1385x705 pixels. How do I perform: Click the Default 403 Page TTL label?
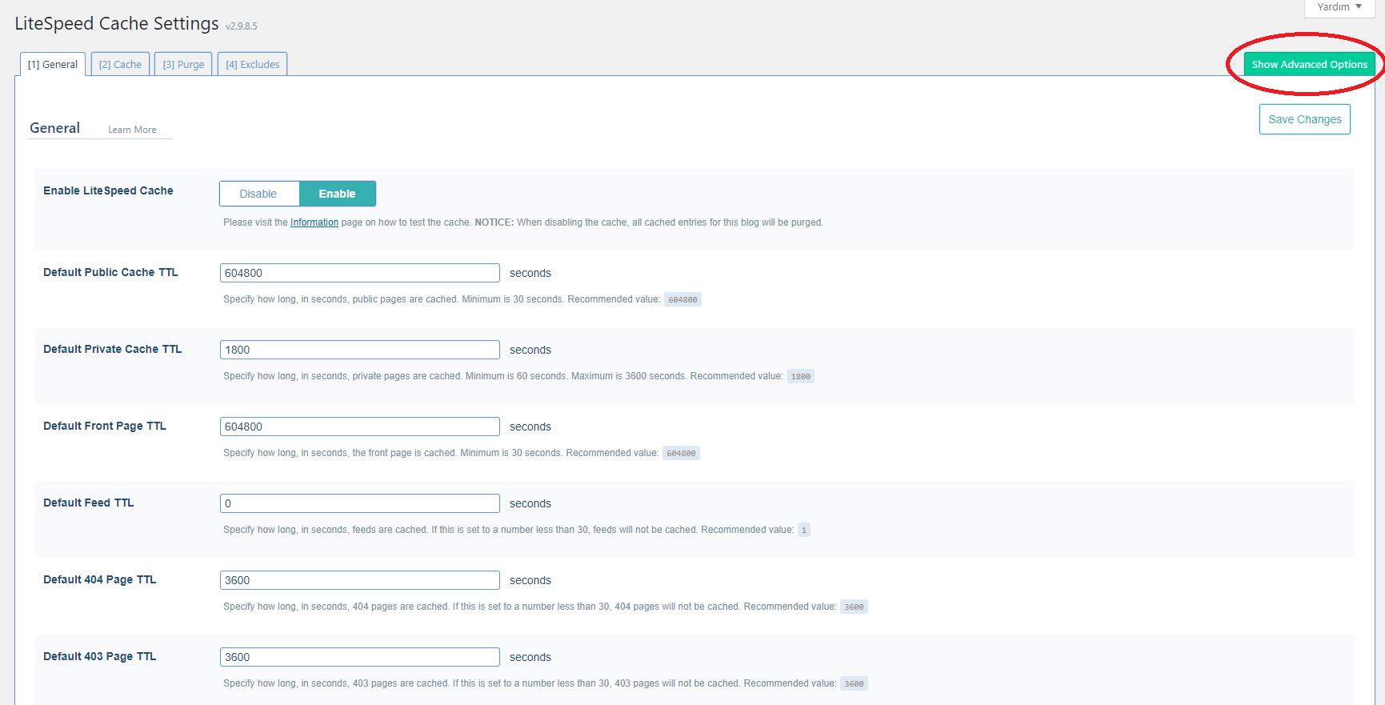pos(100,656)
